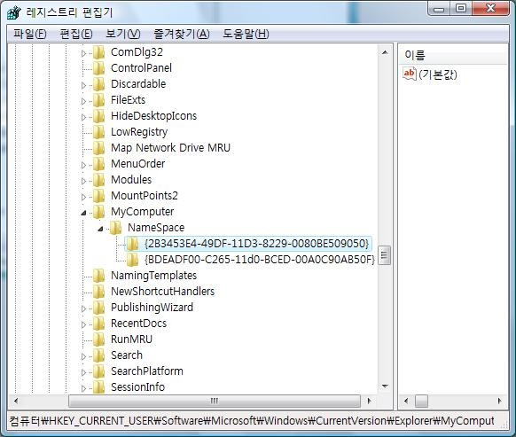Collapse the MyComputer key

pos(83,213)
